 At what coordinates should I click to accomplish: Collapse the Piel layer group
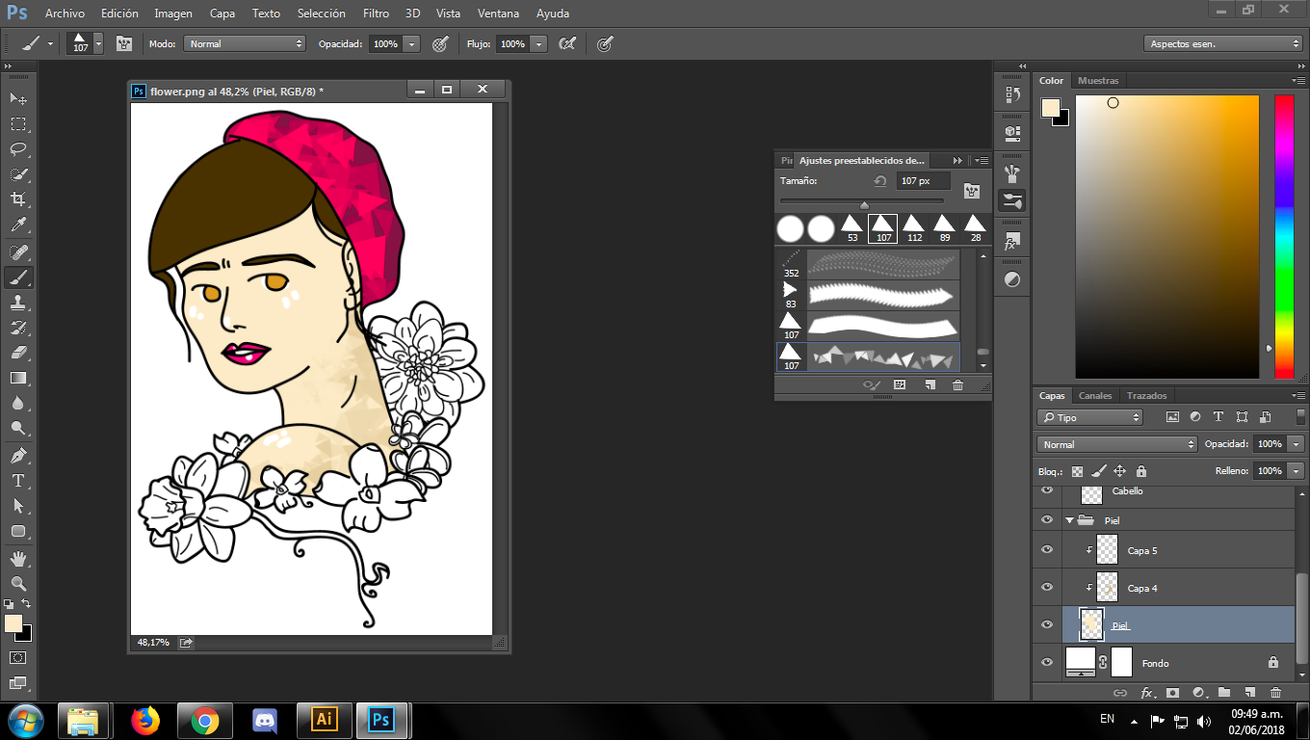pyautogui.click(x=1069, y=520)
